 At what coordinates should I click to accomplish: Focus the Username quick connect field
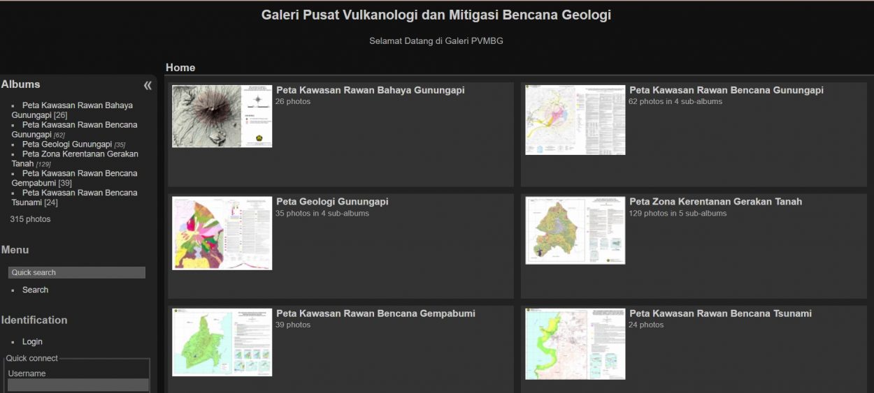pos(78,385)
